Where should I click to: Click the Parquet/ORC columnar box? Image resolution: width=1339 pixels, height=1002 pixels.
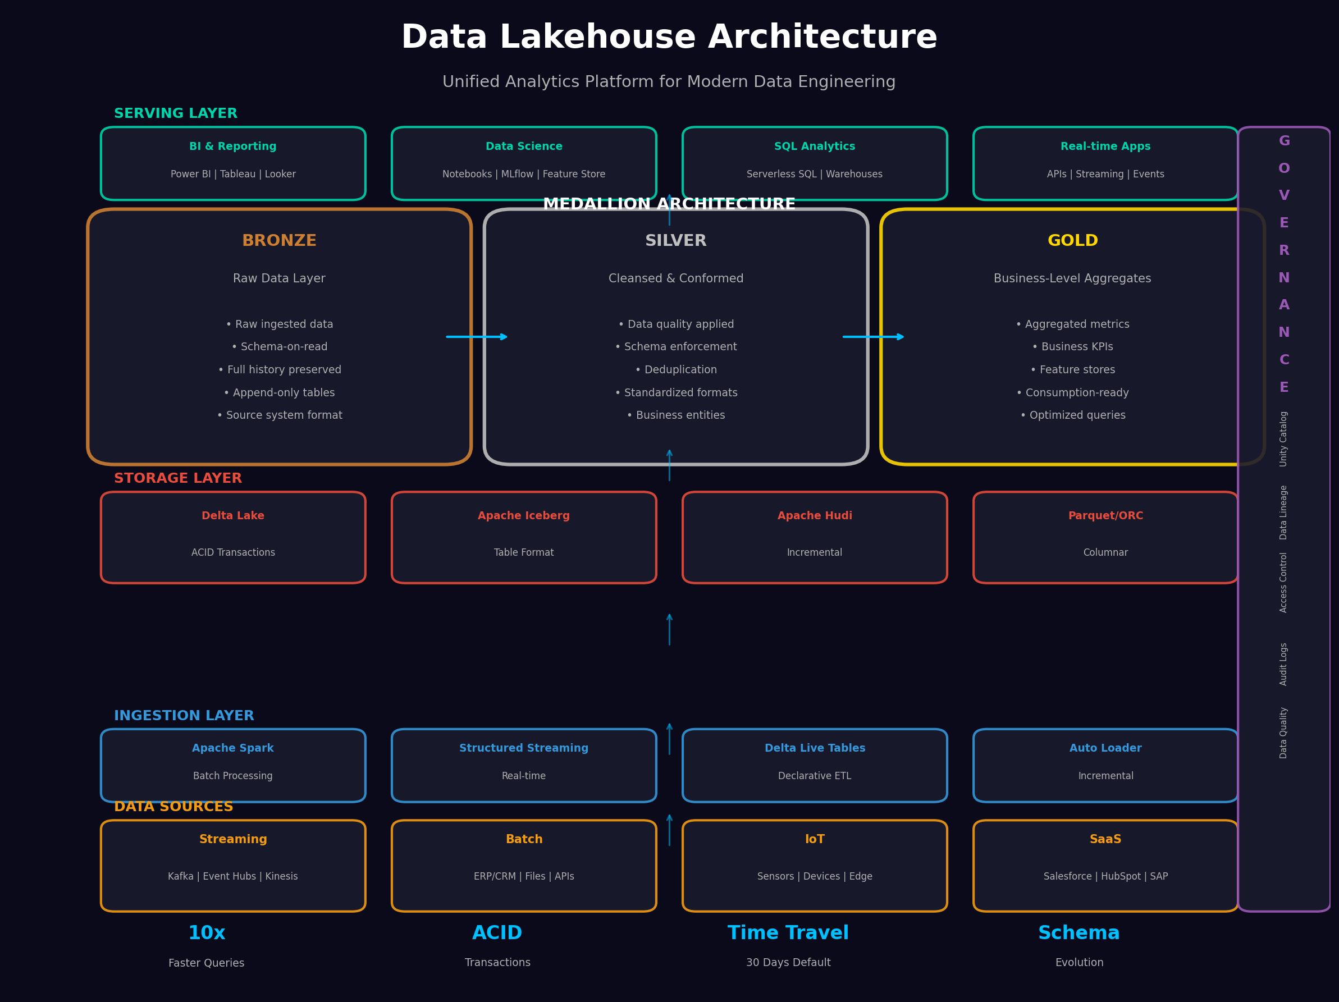pos(1105,537)
